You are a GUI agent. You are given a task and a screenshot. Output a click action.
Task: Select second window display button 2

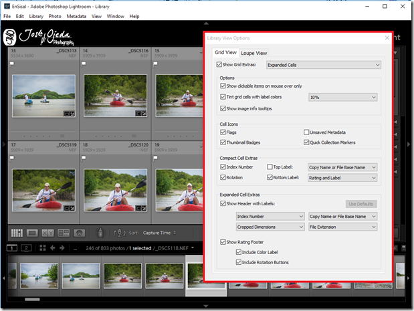pos(26,248)
